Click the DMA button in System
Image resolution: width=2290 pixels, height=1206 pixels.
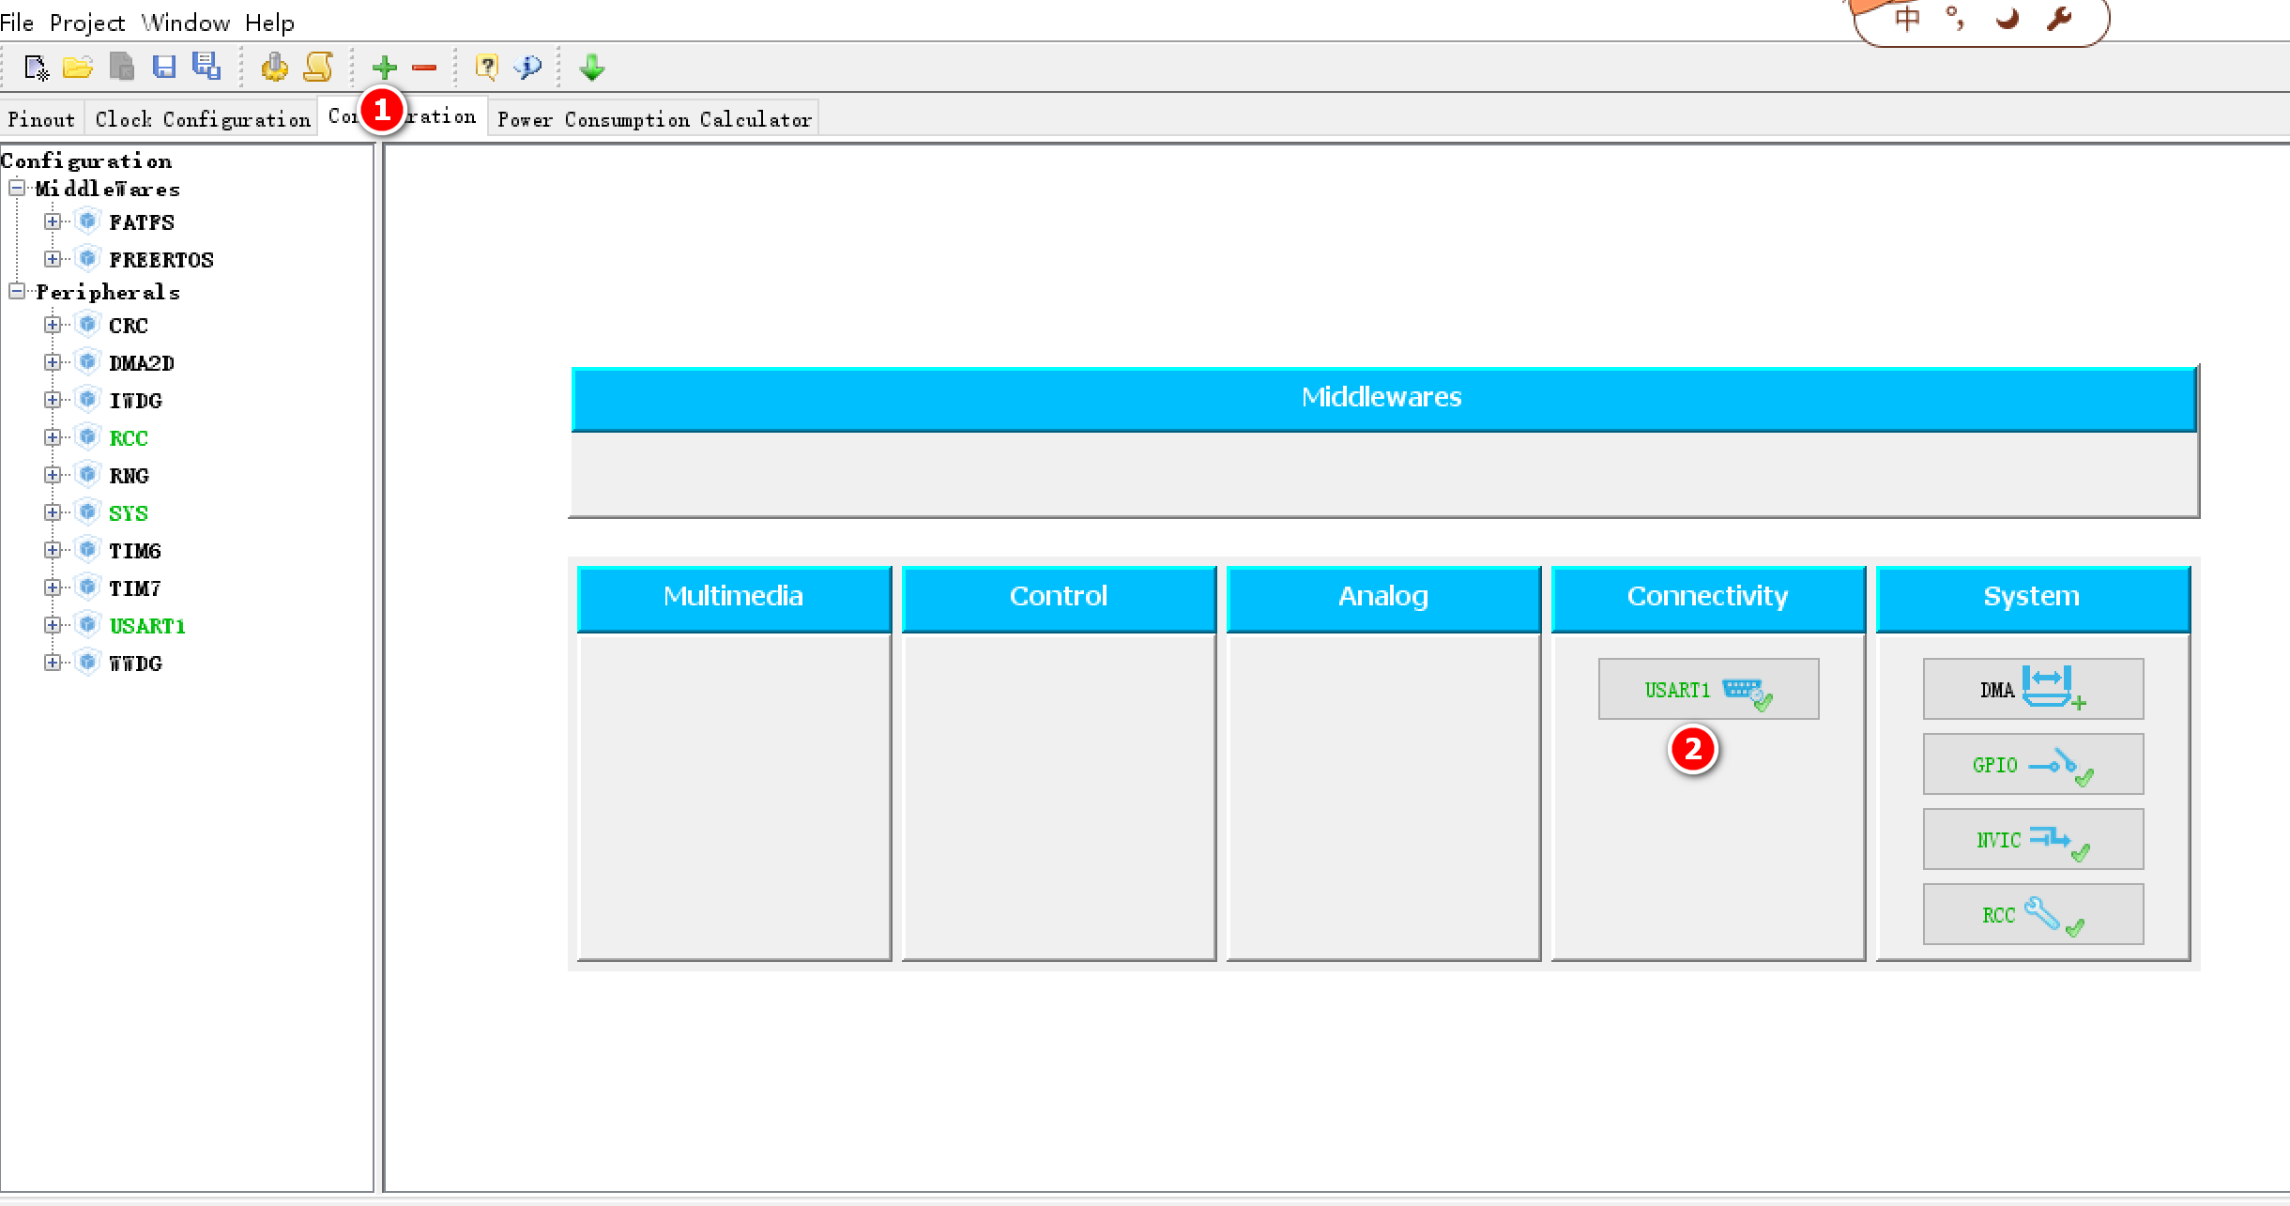(2033, 690)
